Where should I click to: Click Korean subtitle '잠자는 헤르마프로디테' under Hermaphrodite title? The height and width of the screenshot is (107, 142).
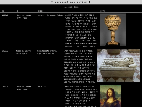pos(45,54)
